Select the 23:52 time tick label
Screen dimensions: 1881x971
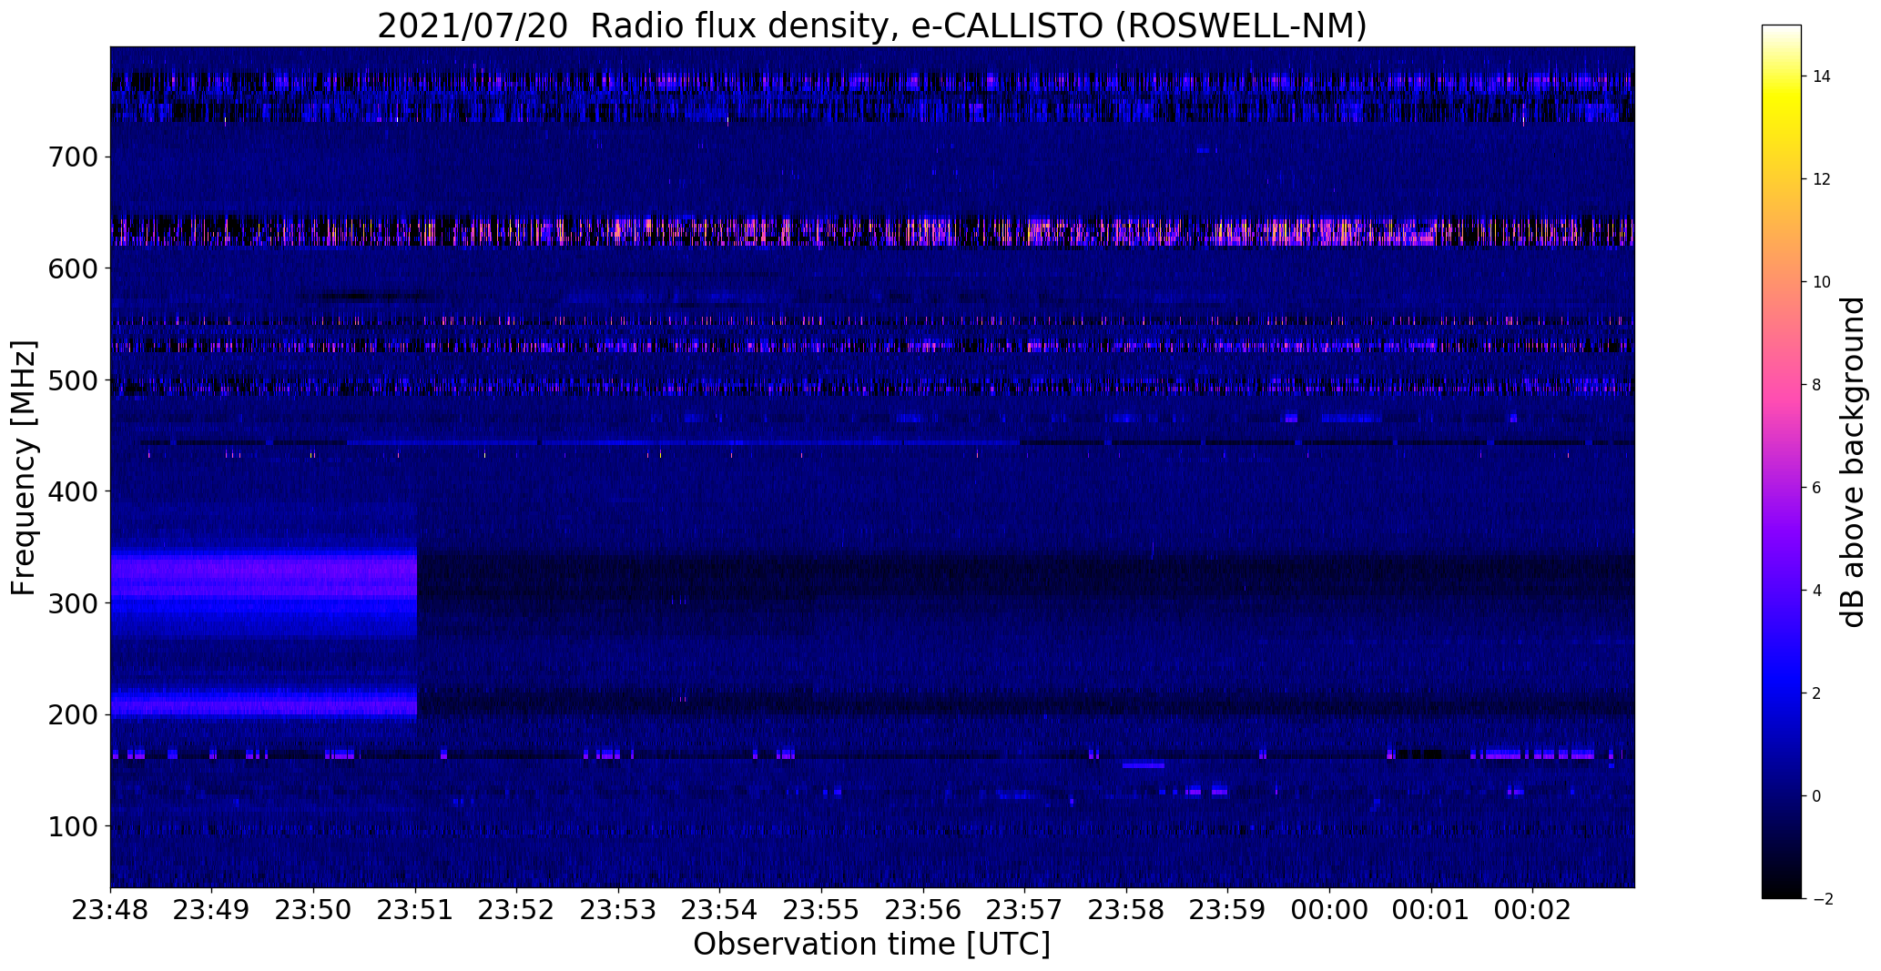[517, 910]
